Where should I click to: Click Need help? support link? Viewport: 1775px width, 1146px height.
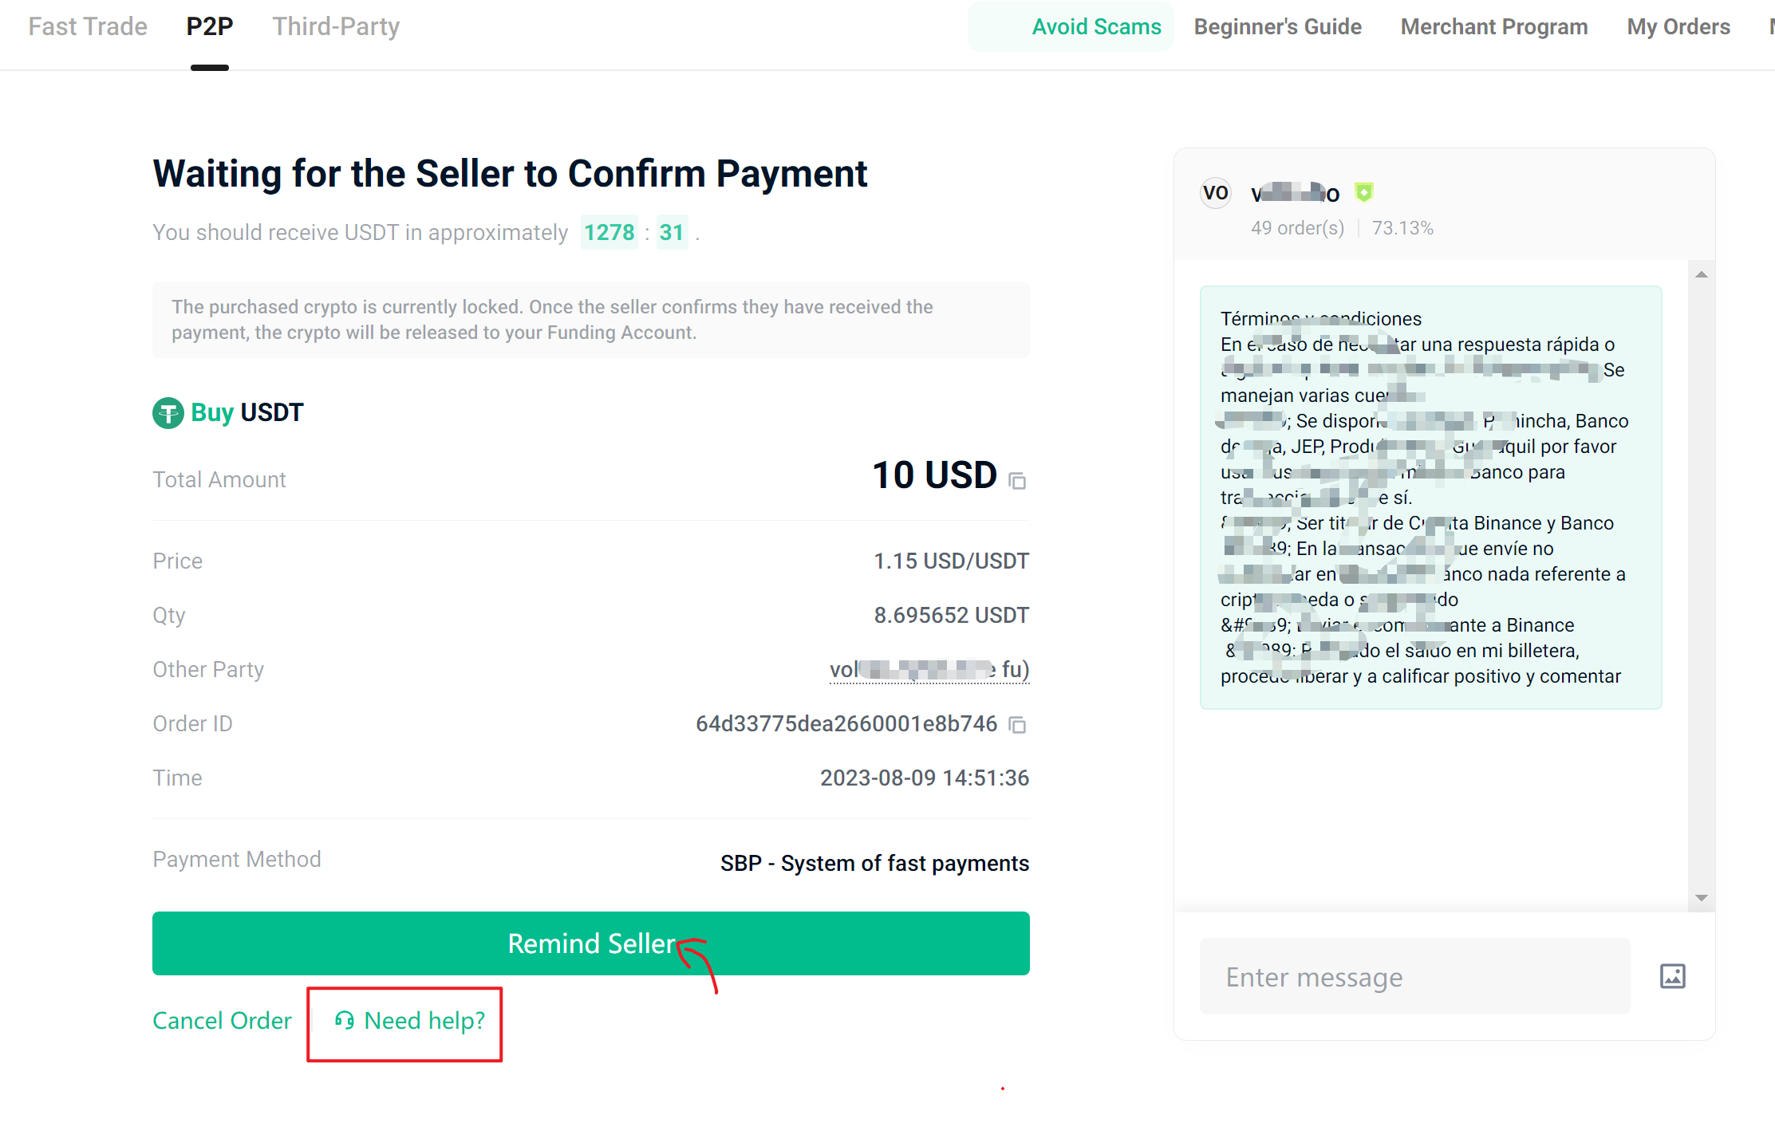[x=409, y=1021]
